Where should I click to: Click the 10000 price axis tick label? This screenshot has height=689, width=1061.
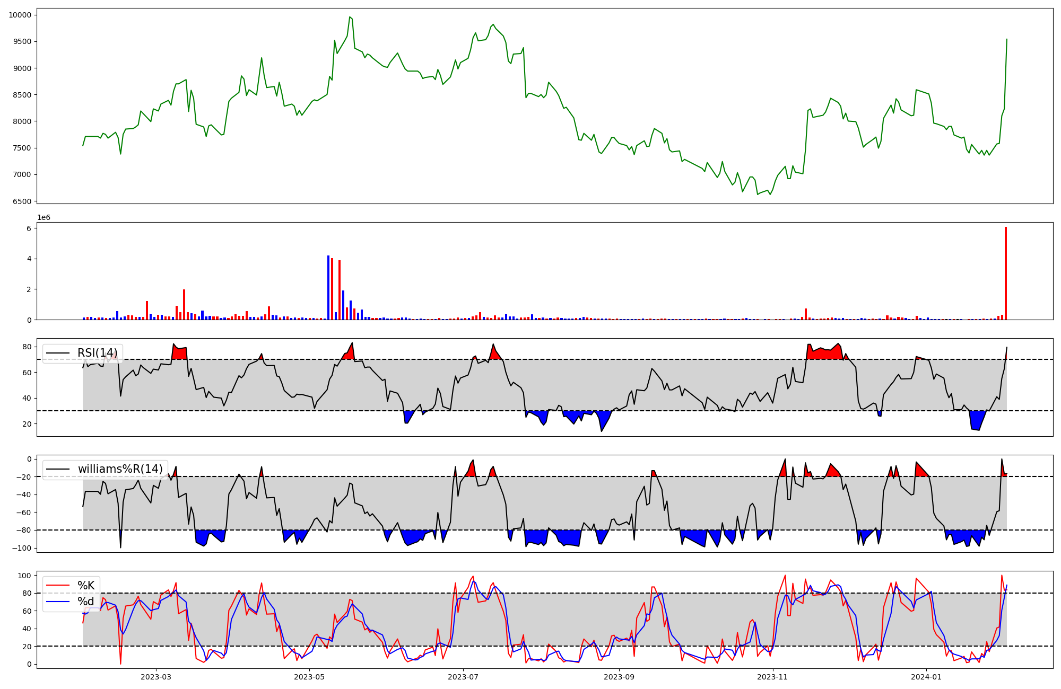point(20,15)
